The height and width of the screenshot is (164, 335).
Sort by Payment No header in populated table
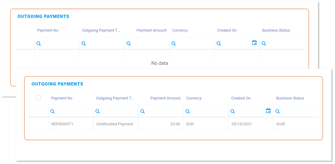coord(62,98)
